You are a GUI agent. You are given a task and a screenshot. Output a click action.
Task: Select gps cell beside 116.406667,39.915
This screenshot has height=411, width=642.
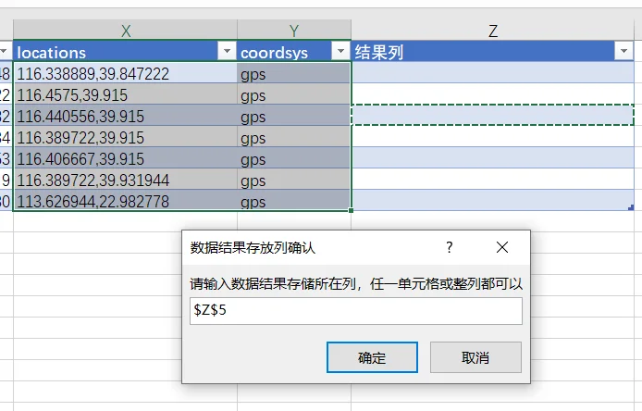coord(294,157)
